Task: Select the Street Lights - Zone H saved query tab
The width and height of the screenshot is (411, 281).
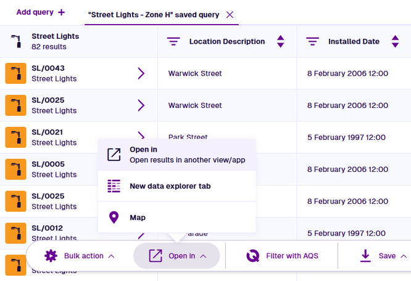Action: (x=154, y=14)
